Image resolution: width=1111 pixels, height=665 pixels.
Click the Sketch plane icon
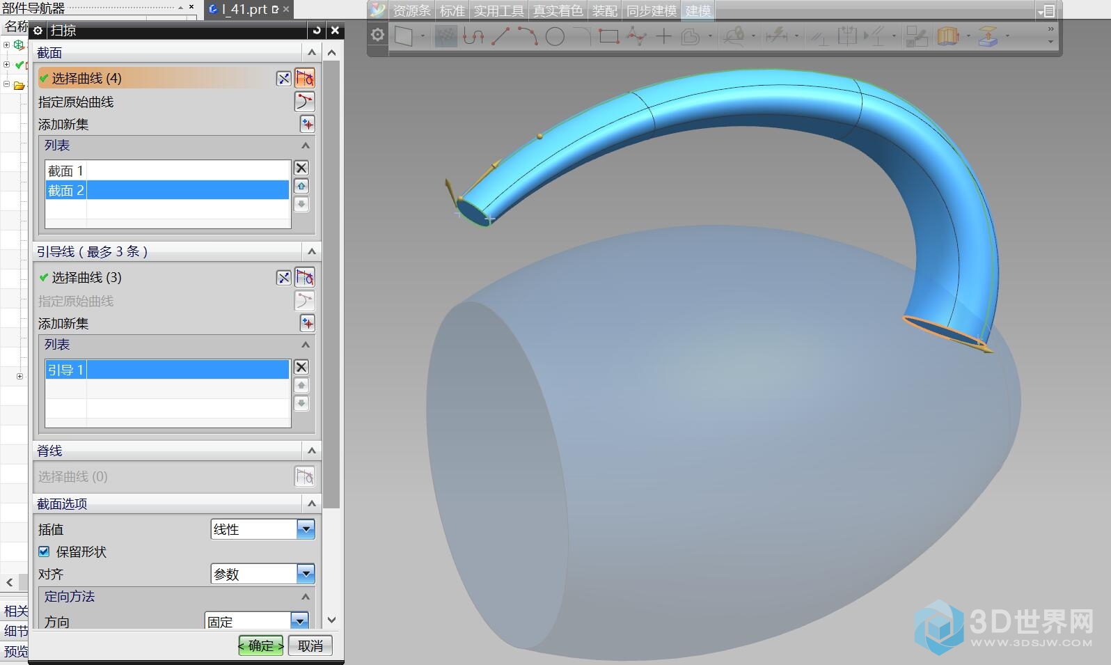pyautogui.click(x=404, y=36)
